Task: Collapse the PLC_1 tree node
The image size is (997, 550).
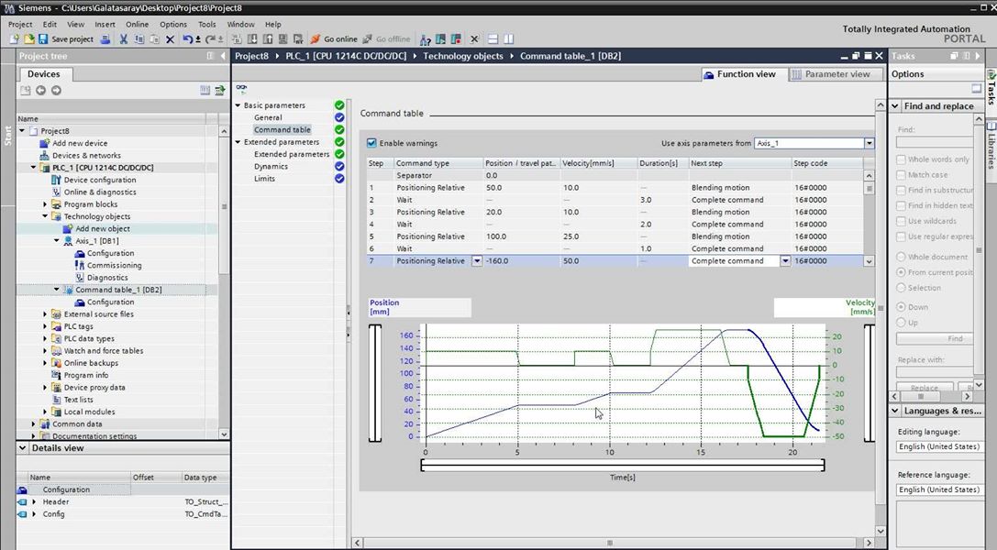Action: 34,168
